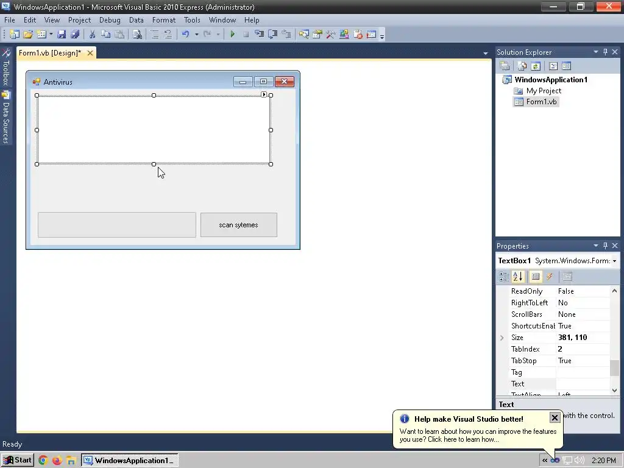Click the Text property value field
Viewport: 624px width, 468px height.
click(583, 384)
